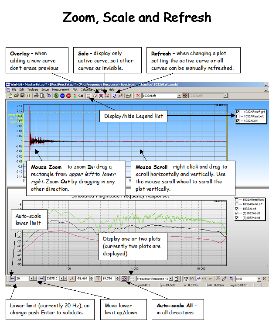Image resolution: width=269 pixels, height=320 pixels.
Task: Uncheck (3)1032ALeft in lower legend
Action: [237, 218]
